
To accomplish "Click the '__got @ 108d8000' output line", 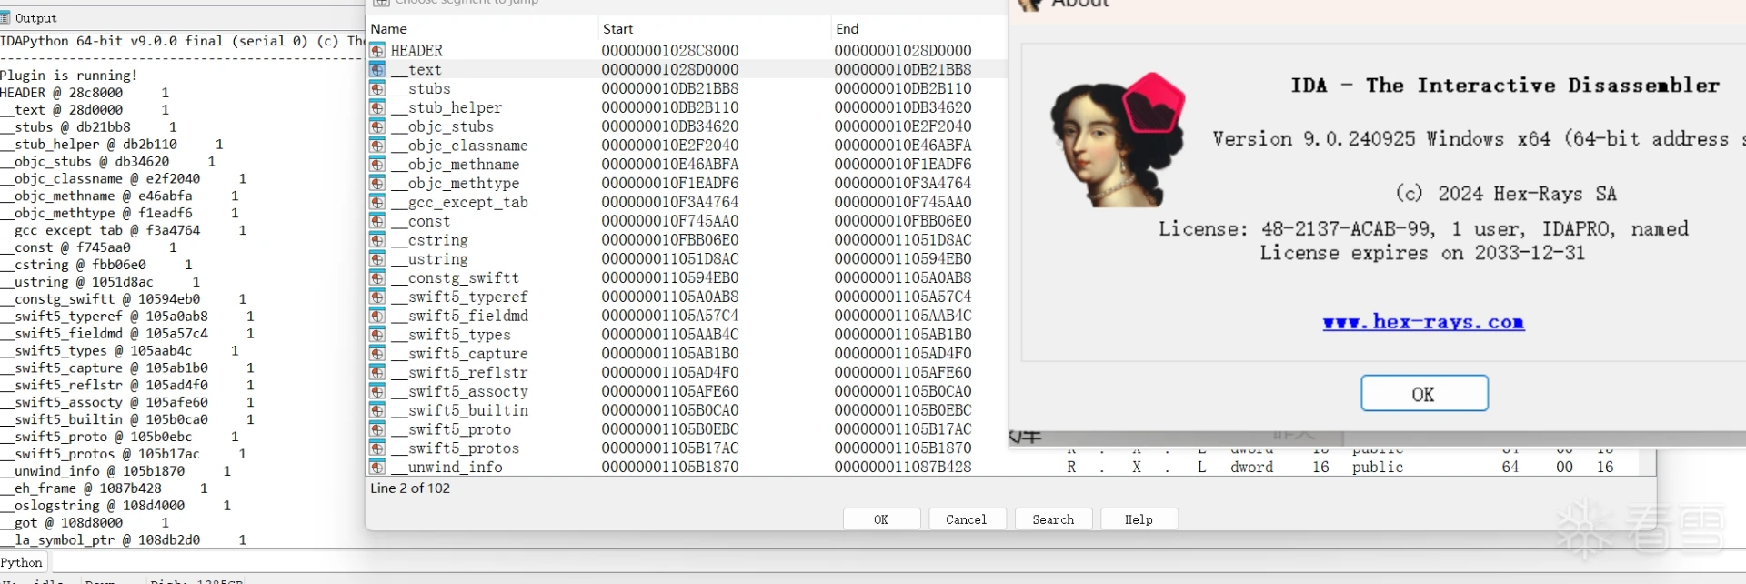I will click(85, 523).
